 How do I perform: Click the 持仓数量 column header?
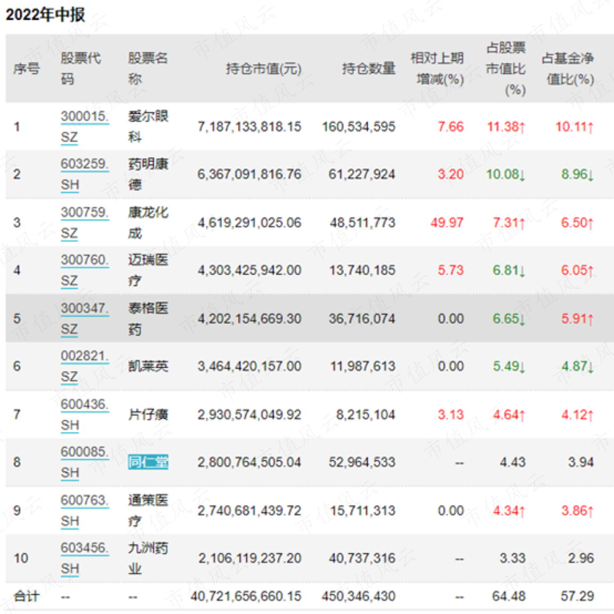369,69
